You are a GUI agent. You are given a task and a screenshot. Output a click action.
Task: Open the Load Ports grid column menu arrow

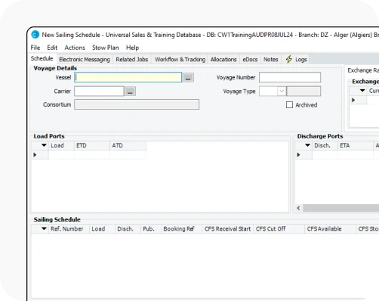44,145
